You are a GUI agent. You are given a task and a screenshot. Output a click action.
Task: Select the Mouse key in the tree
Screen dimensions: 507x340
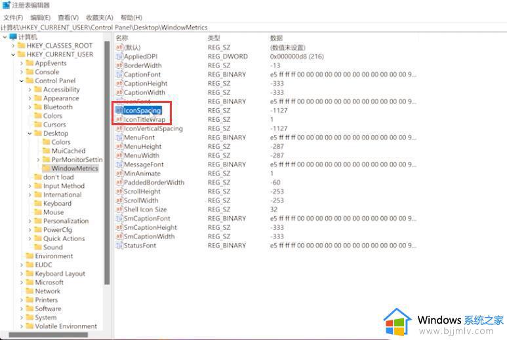click(x=53, y=212)
